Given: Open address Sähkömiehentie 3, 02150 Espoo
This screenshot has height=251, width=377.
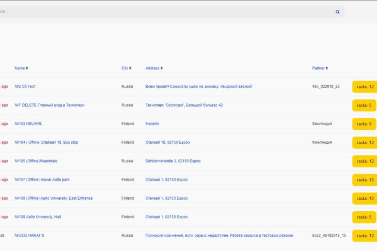Looking at the screenshot, I should click(173, 161).
